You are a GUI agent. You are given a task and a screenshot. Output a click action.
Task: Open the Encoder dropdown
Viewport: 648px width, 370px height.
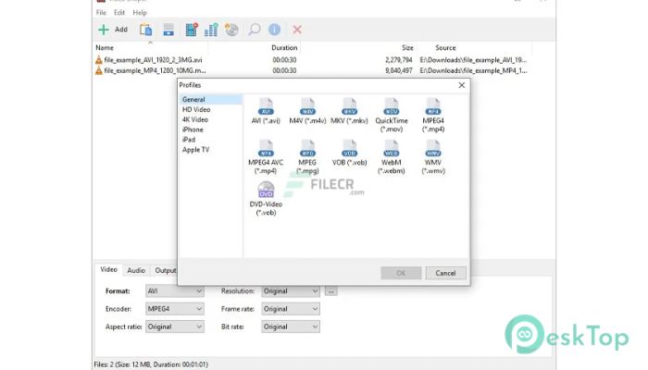[174, 309]
